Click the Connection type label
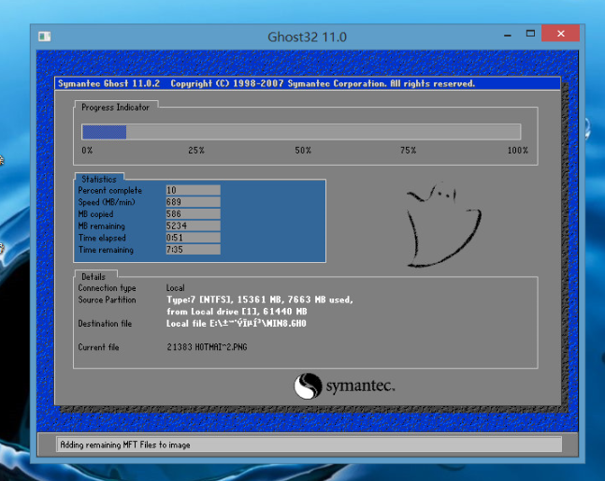Screen dimensions: 605x481 (107, 288)
